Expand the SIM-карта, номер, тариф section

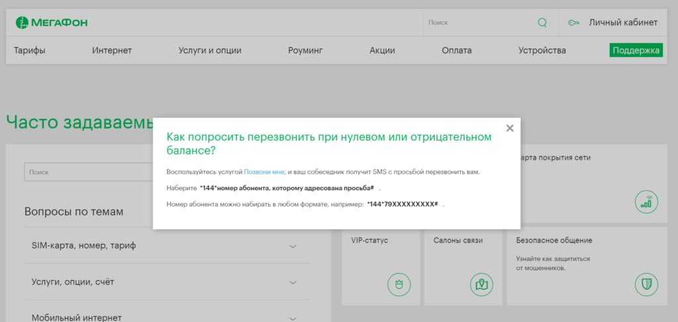[x=293, y=246]
